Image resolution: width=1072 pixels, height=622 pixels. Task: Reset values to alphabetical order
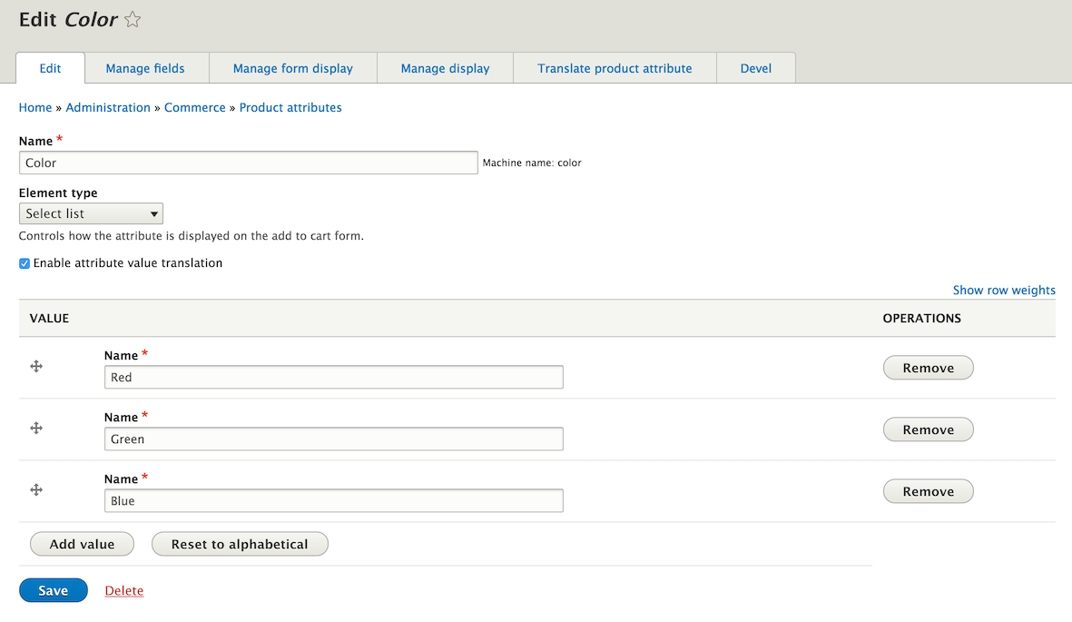pos(239,543)
